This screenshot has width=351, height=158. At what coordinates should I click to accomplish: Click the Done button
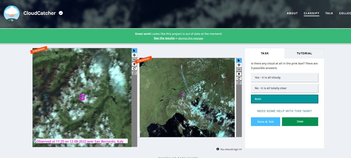pyautogui.click(x=300, y=122)
